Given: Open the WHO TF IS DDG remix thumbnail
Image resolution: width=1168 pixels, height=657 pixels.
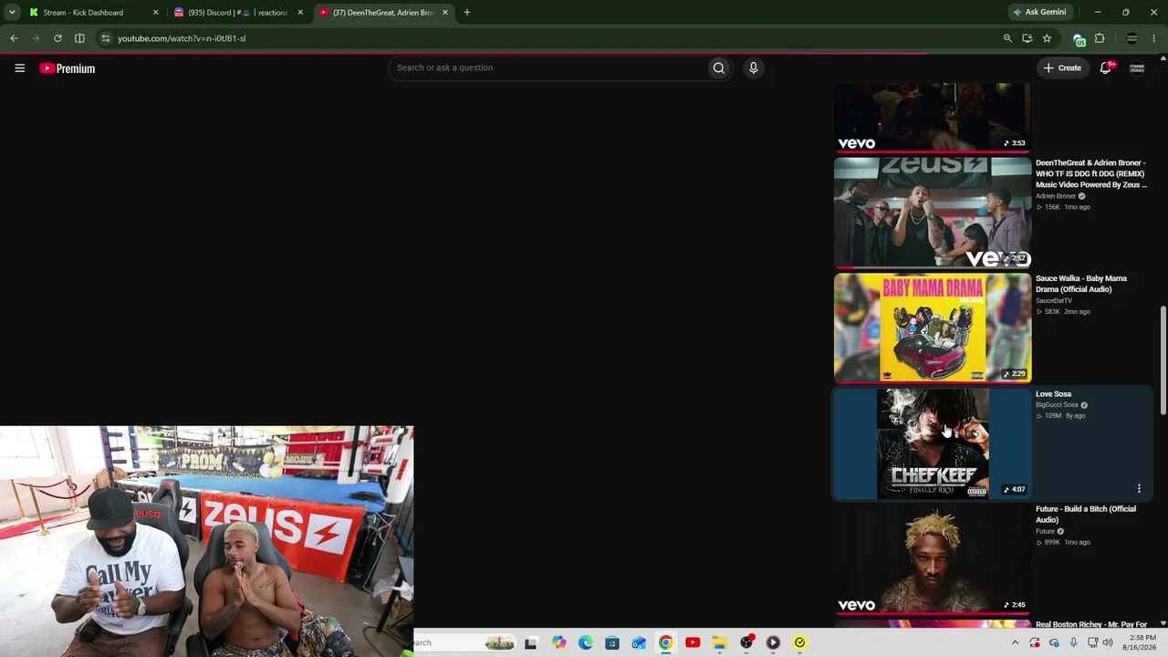Looking at the screenshot, I should click(x=933, y=213).
